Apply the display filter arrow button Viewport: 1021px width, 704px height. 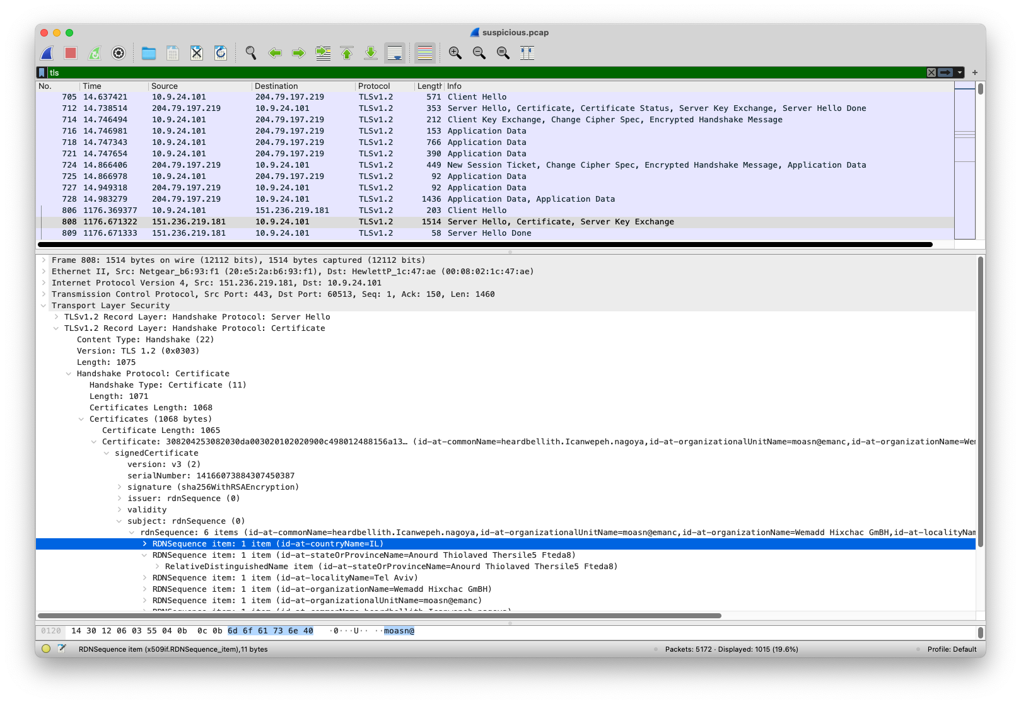click(x=945, y=72)
